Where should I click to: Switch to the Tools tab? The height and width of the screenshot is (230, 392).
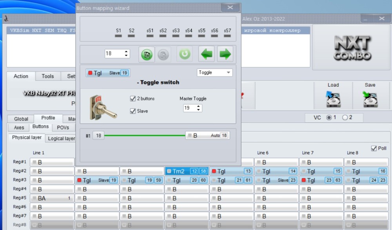coord(47,76)
